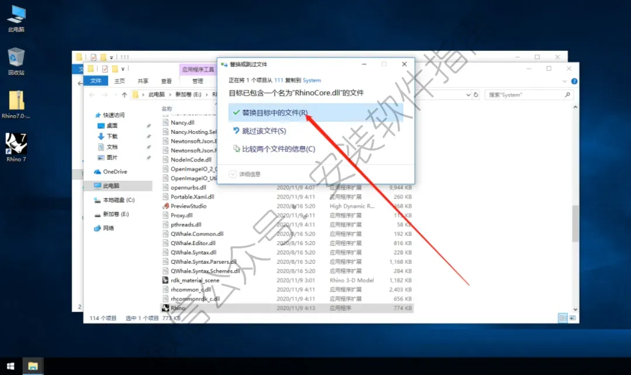Open 文档 in navigation pane
631x375 pixels.
(x=108, y=147)
